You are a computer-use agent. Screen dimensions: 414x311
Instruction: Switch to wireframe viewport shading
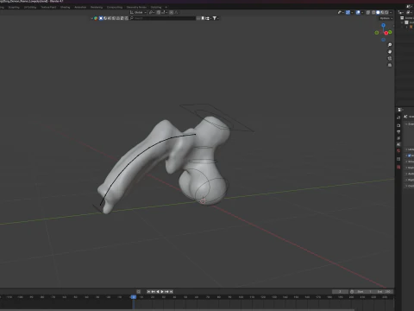point(373,12)
